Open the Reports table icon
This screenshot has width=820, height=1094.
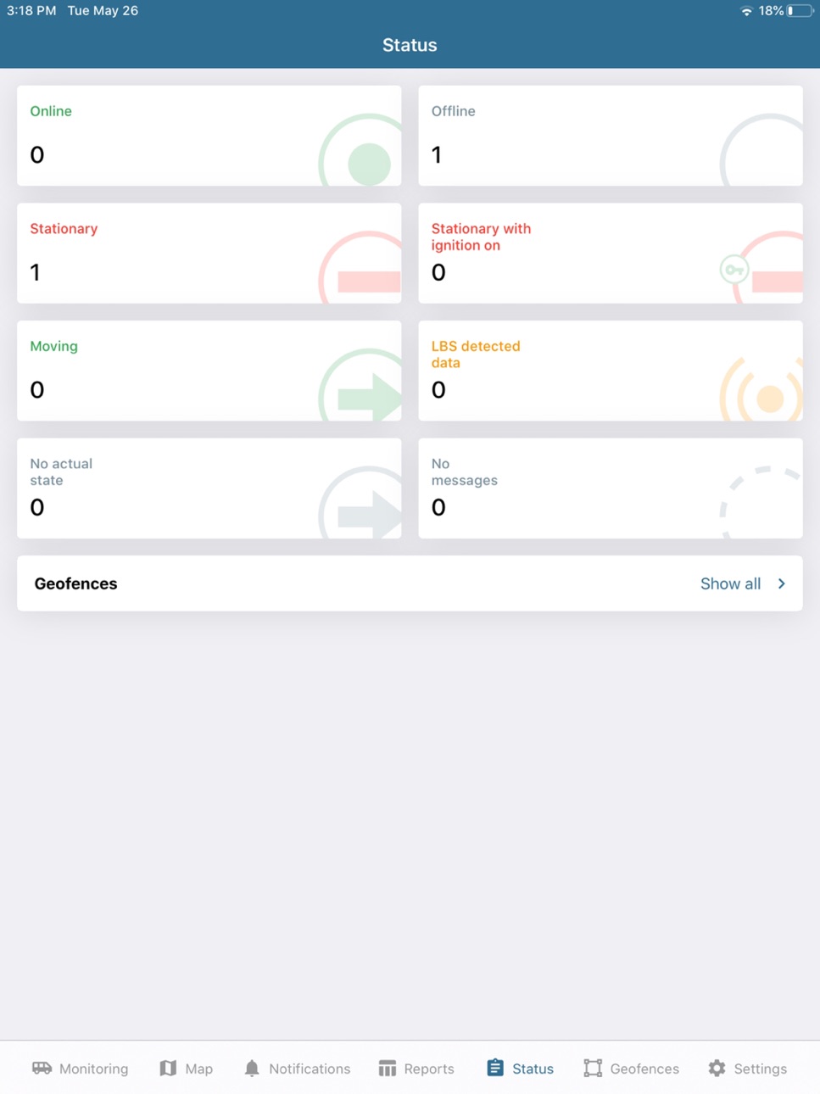(388, 1068)
